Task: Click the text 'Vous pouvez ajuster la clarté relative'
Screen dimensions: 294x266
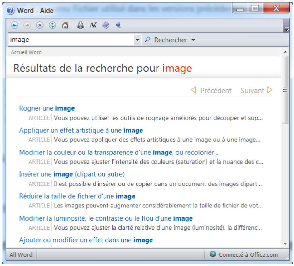Action: click(x=104, y=228)
